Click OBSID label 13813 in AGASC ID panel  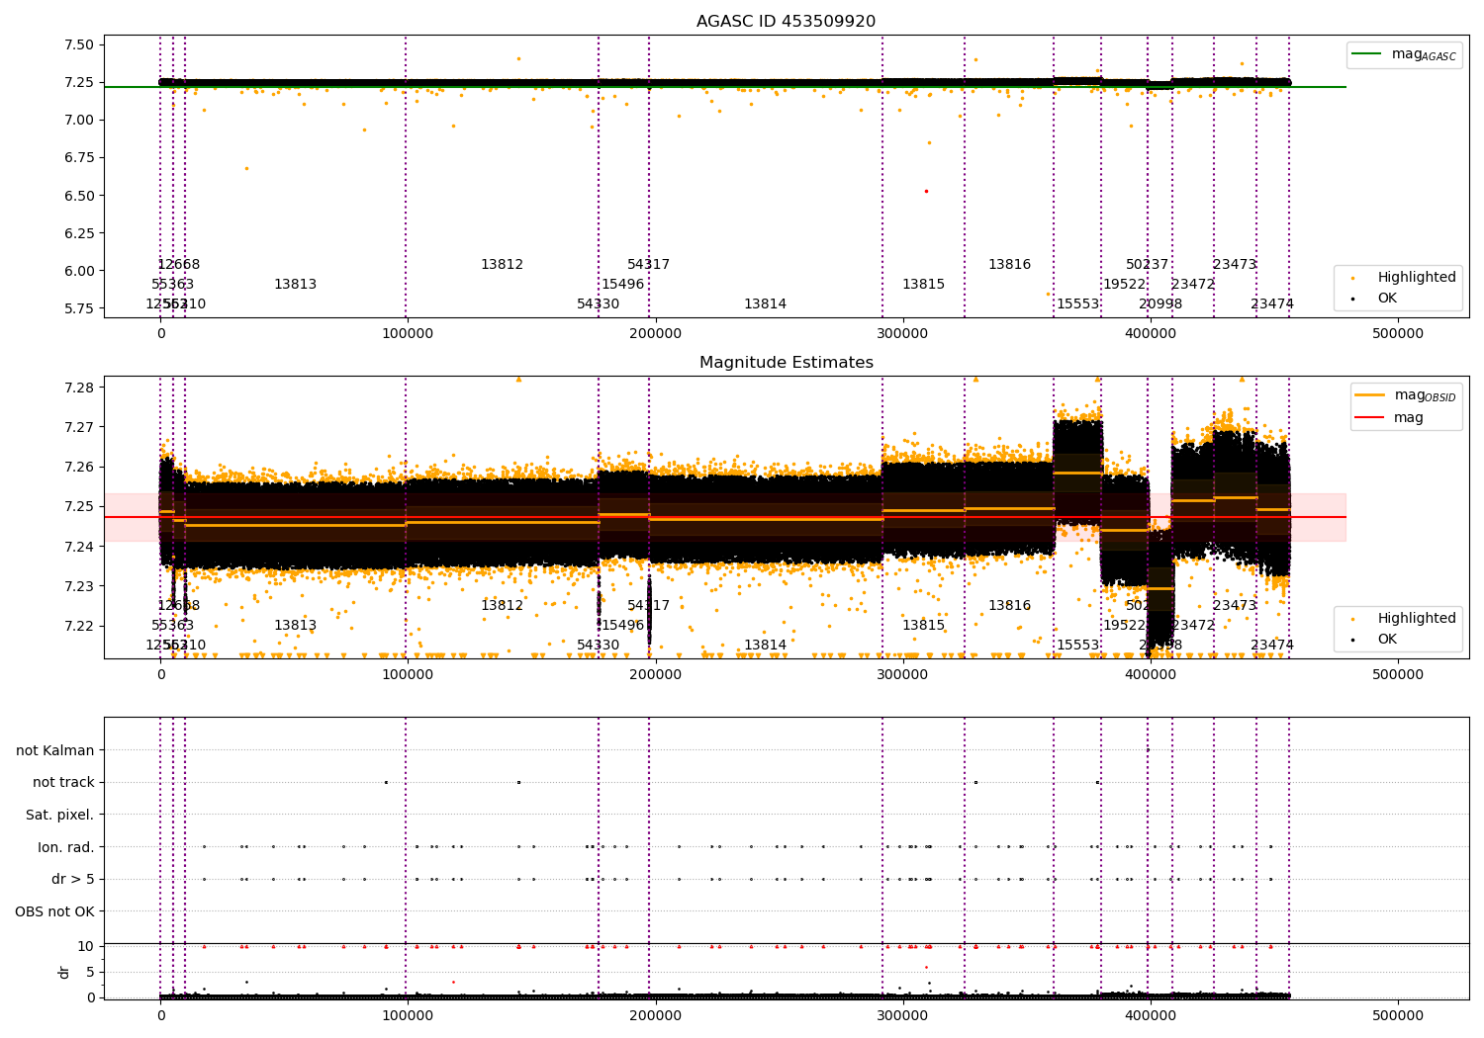point(295,285)
